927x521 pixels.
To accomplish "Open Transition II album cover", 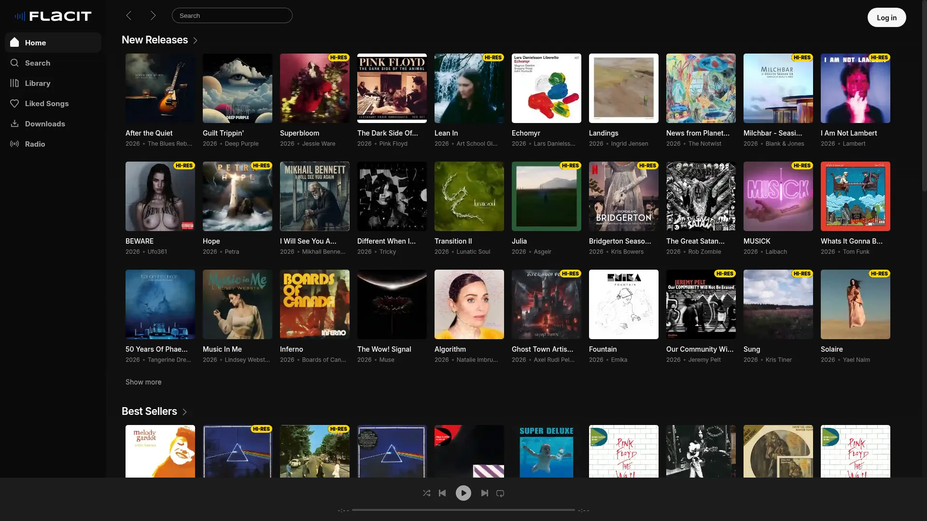I will (x=469, y=196).
